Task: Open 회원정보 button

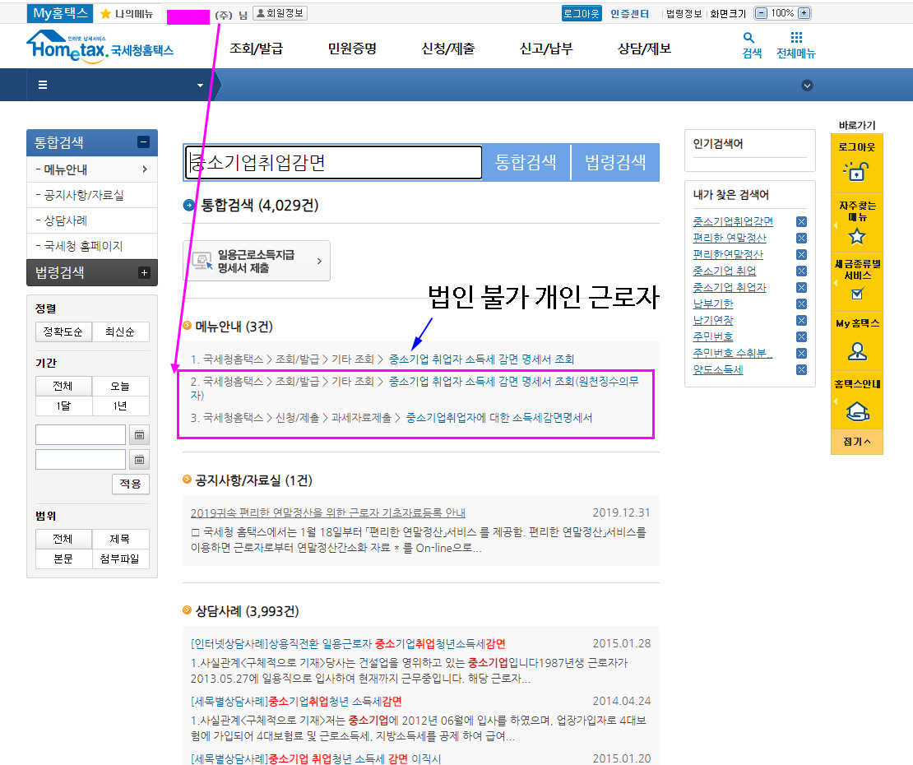Action: tap(280, 13)
